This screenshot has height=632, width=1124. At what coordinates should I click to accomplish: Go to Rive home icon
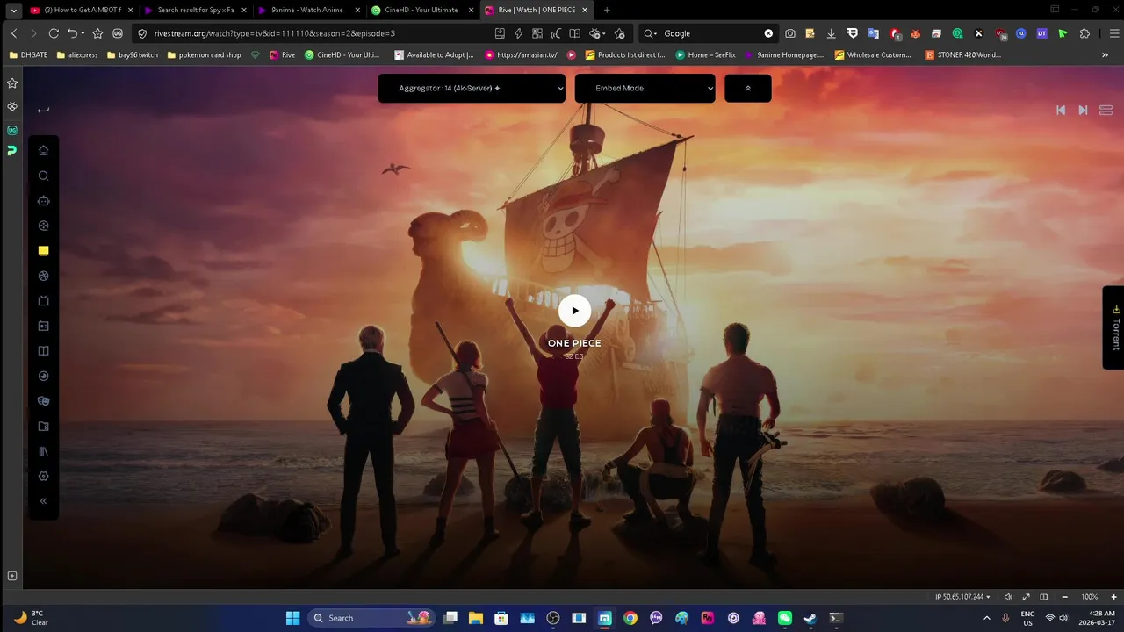pos(43,150)
